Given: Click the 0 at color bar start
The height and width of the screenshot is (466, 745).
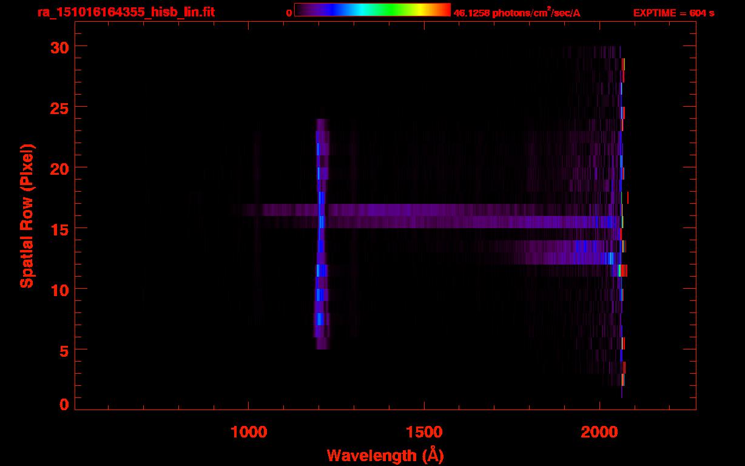Looking at the screenshot, I should (x=289, y=13).
